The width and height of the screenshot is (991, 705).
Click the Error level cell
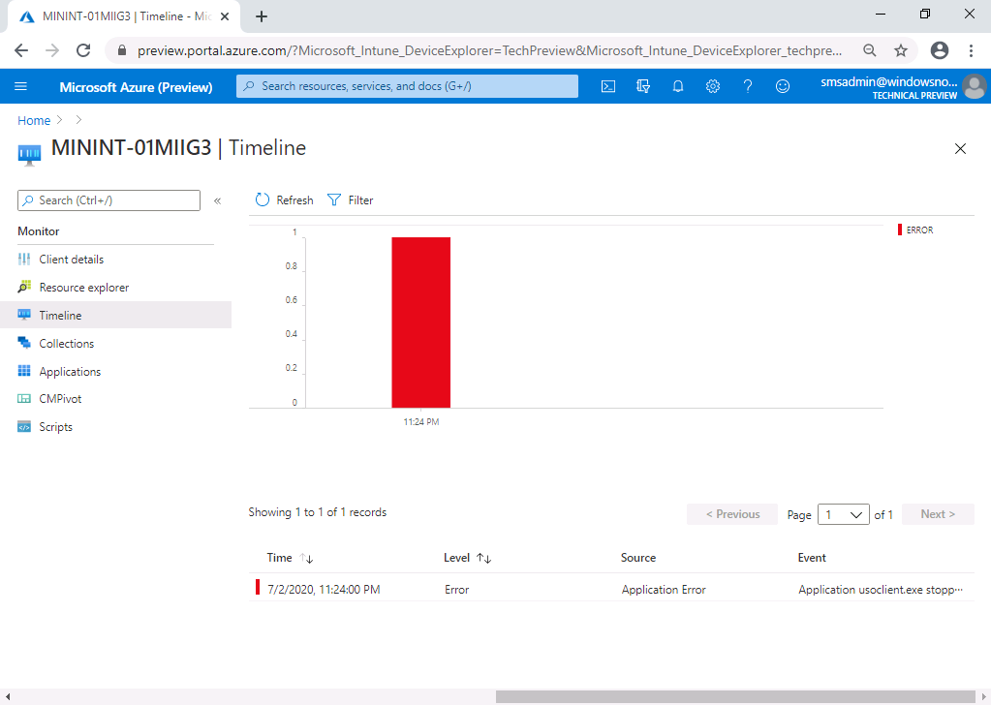click(x=457, y=590)
